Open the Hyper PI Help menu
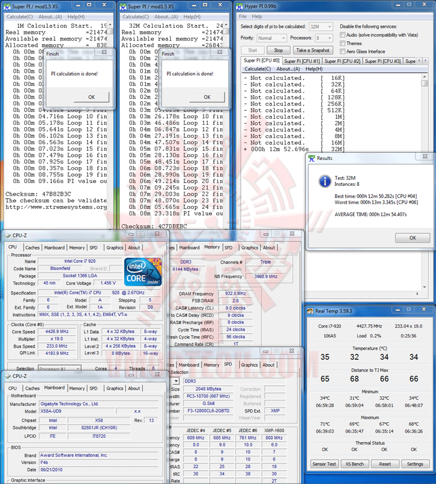Screen dimensions: 436x484 pyautogui.click(x=257, y=16)
